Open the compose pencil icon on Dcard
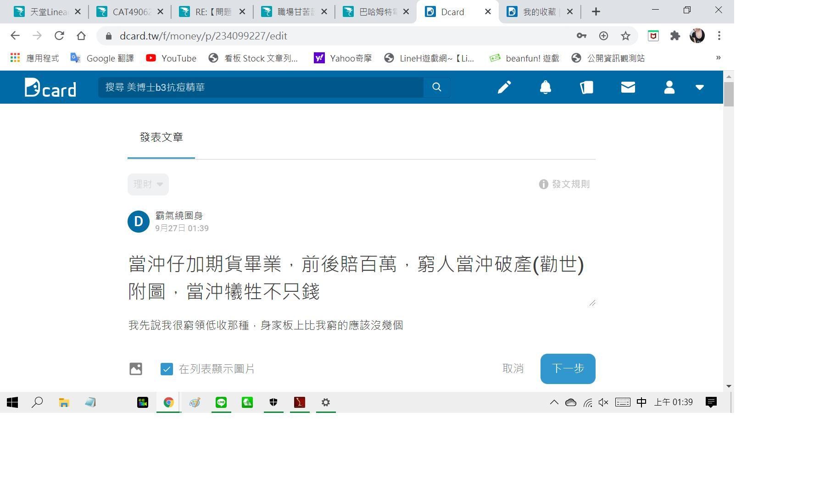 click(x=504, y=87)
